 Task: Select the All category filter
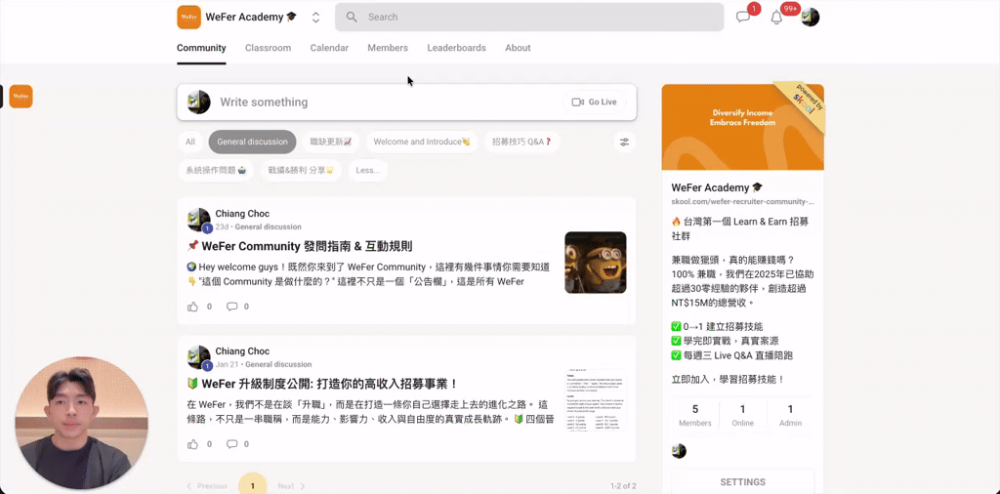tap(190, 142)
